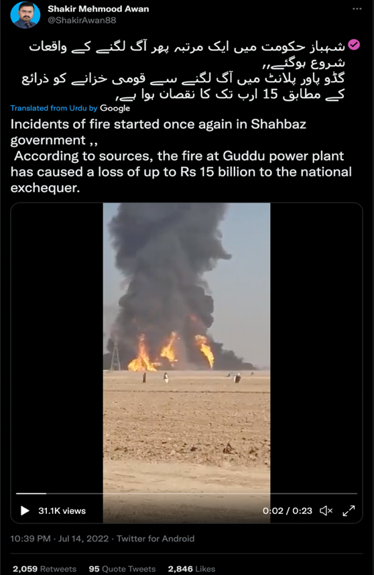Open the 10:39 PM Jul 14, 2022 timestamp

click(x=60, y=538)
